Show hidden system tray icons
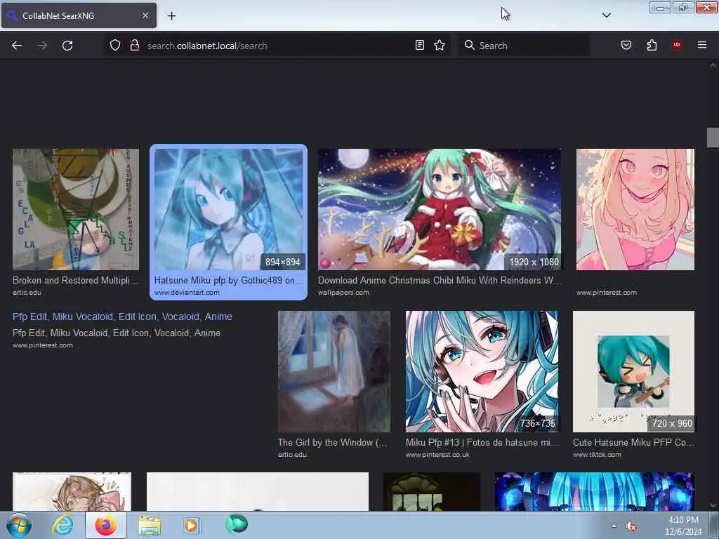 614,526
